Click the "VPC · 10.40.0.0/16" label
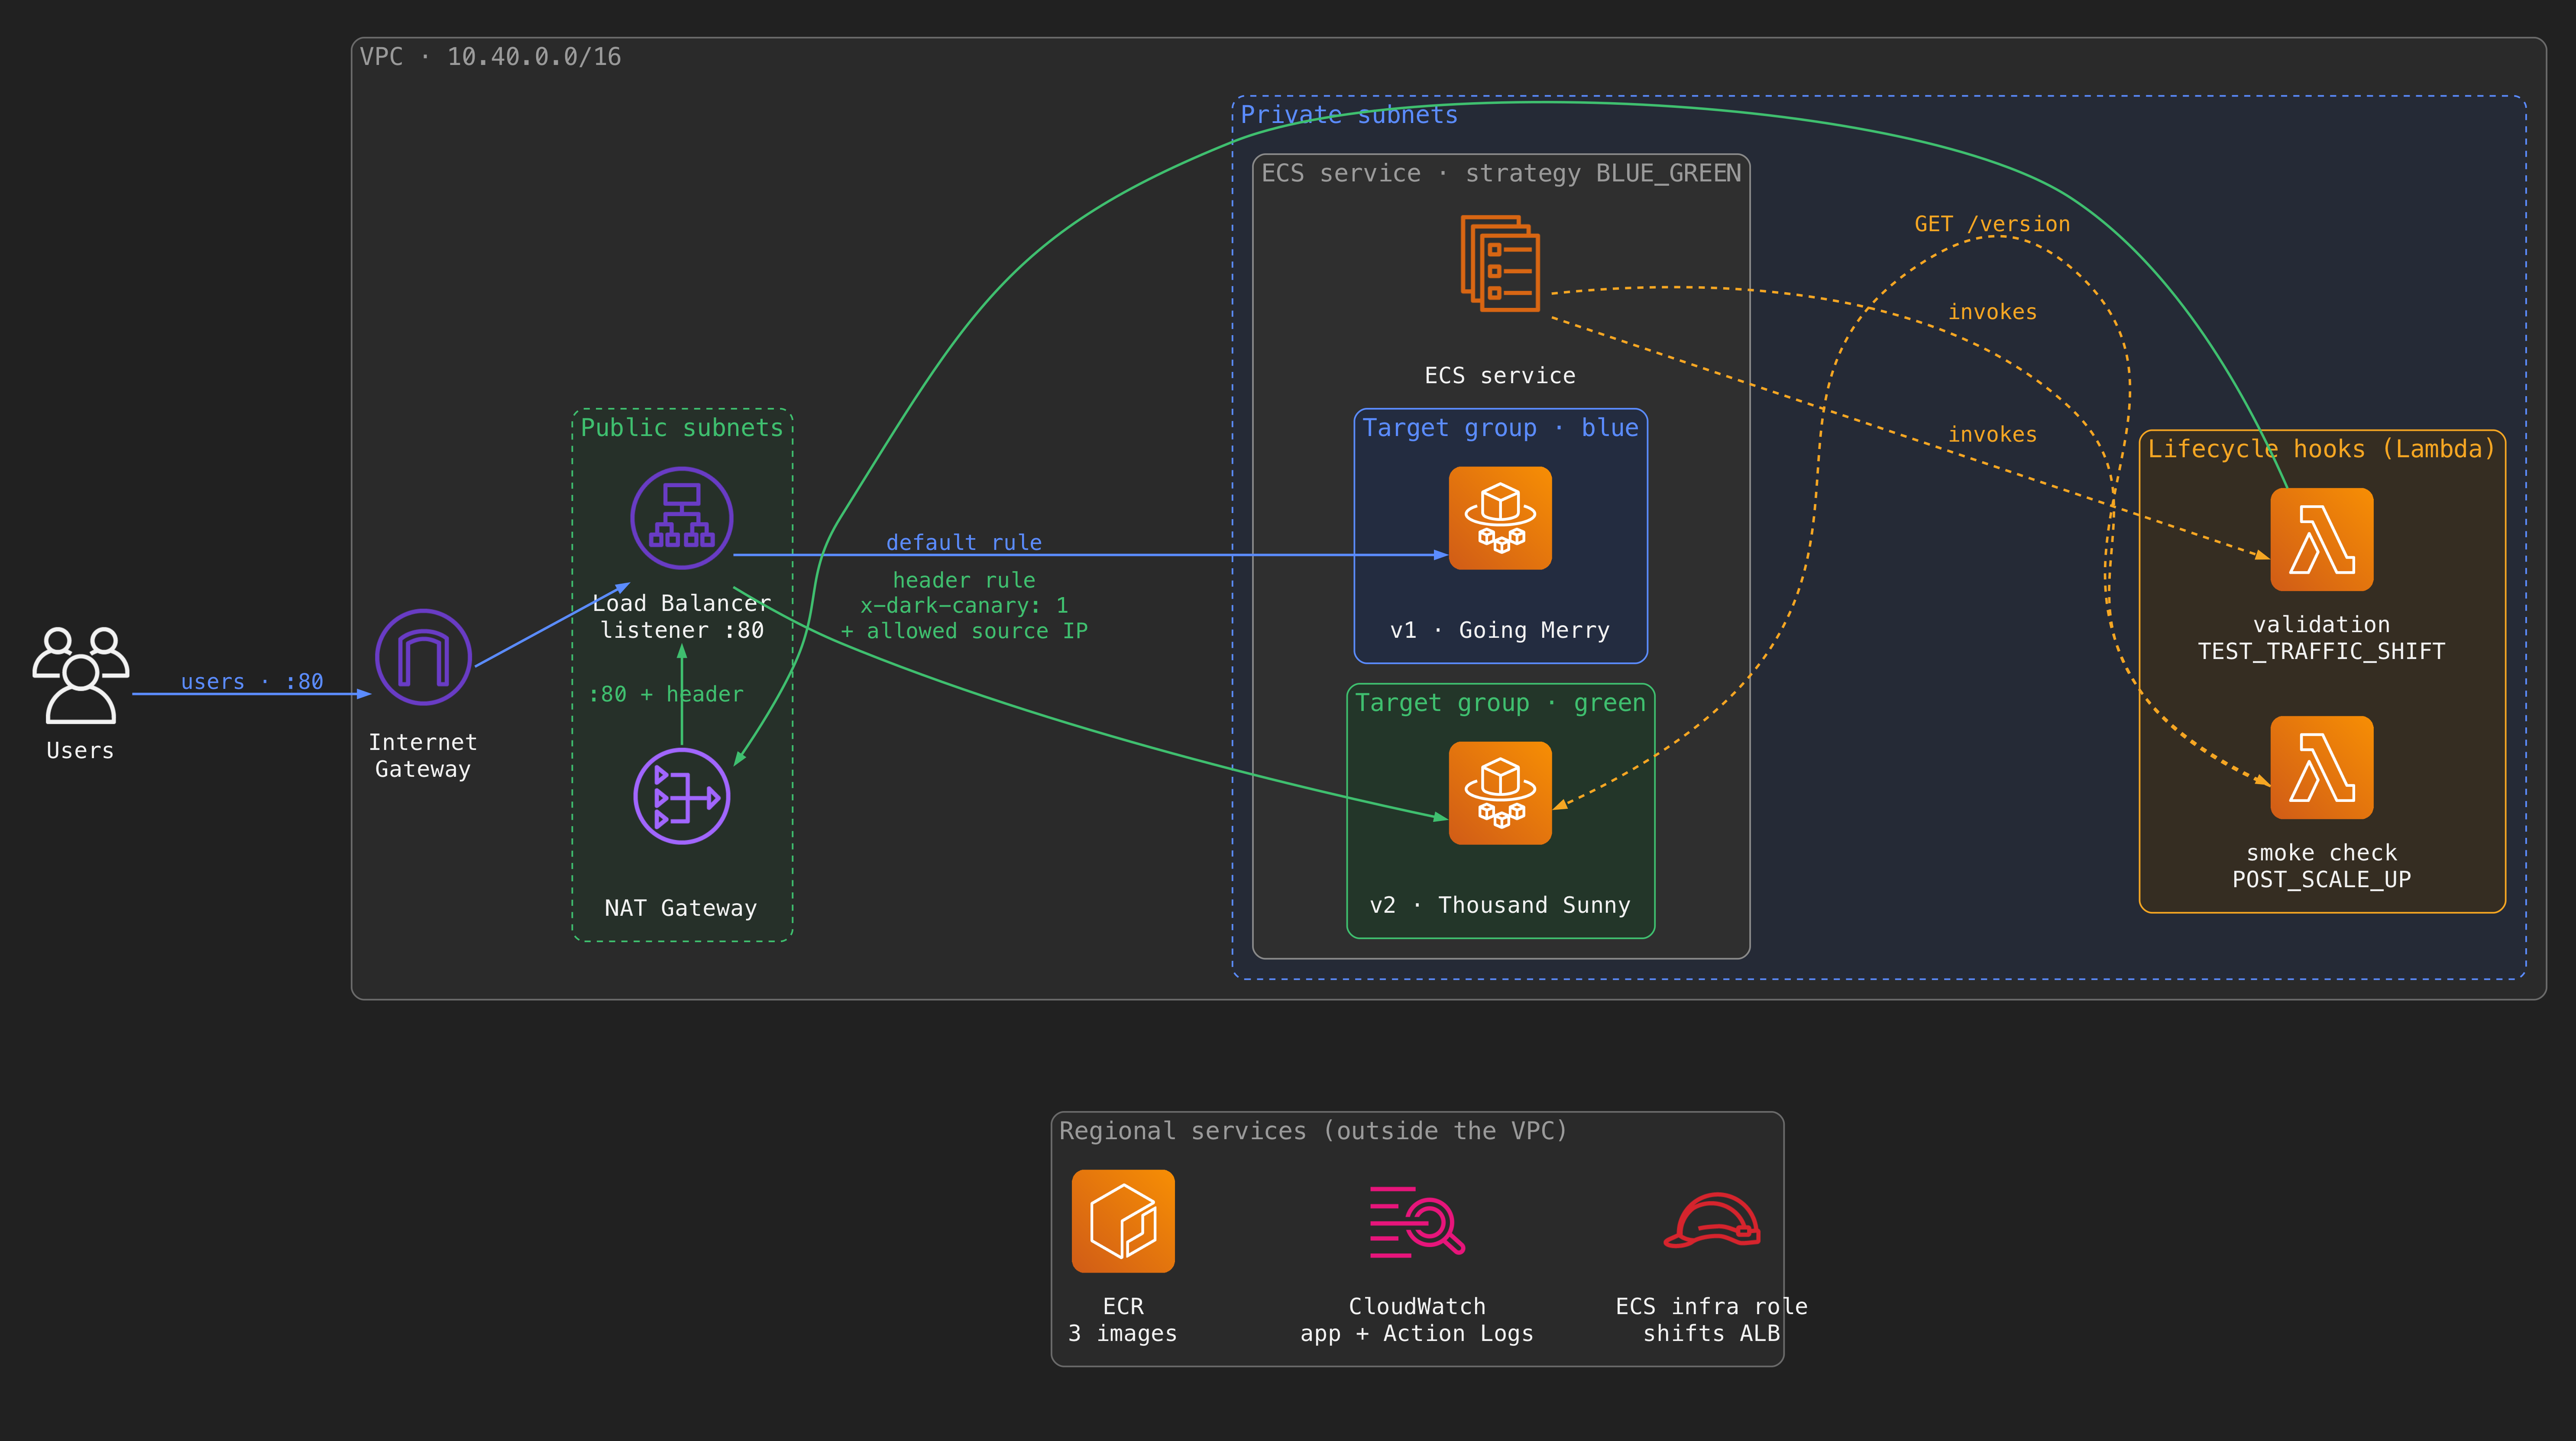Screen dimensions: 2576x1441 point(490,57)
